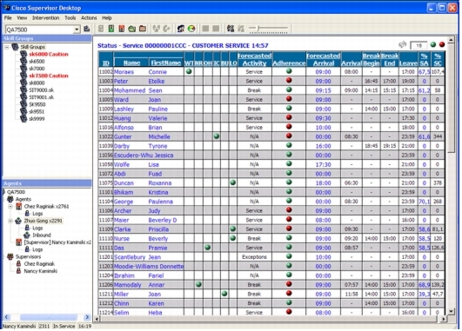This screenshot has height=331, width=462.
Task: Sort by the Adherence column header
Action: coord(289,63)
